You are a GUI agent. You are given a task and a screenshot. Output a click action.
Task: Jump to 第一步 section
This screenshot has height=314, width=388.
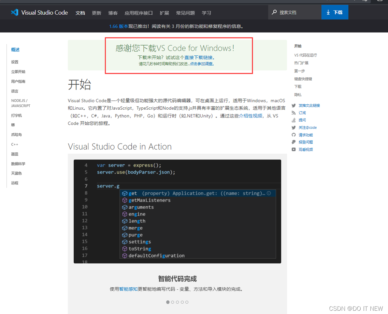pos(299,71)
